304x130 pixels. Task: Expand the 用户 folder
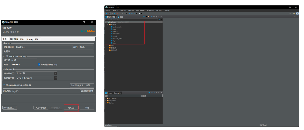pyautogui.click(x=108, y=46)
